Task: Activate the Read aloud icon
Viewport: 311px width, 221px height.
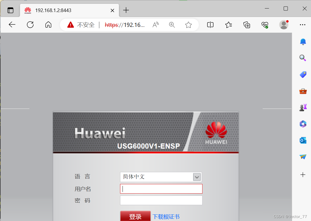Action: coord(156,25)
